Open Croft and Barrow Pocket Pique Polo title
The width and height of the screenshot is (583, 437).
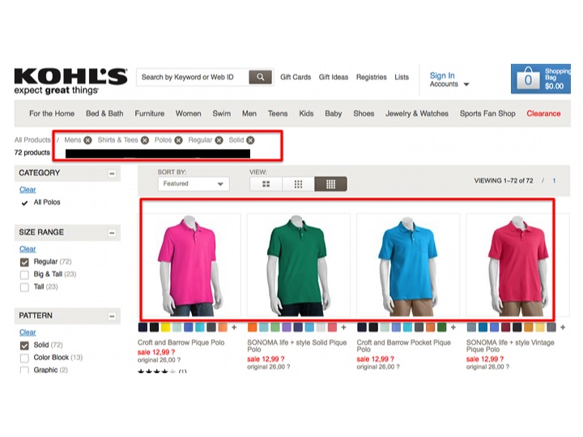point(403,346)
